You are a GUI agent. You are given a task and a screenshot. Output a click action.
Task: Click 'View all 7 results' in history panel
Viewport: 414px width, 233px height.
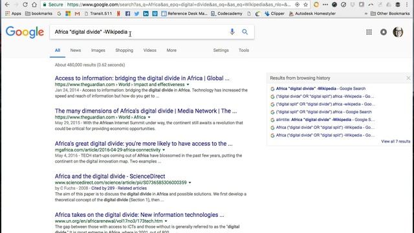pyautogui.click(x=395, y=142)
